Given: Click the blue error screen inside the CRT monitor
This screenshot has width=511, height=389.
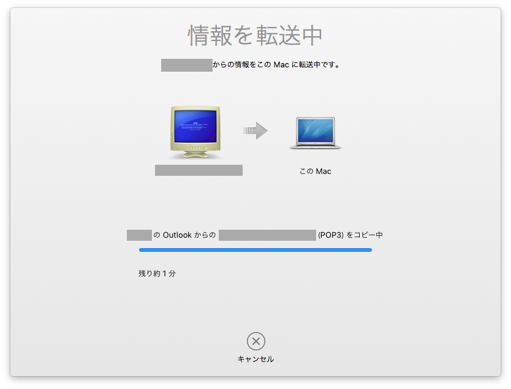Looking at the screenshot, I should (x=195, y=126).
